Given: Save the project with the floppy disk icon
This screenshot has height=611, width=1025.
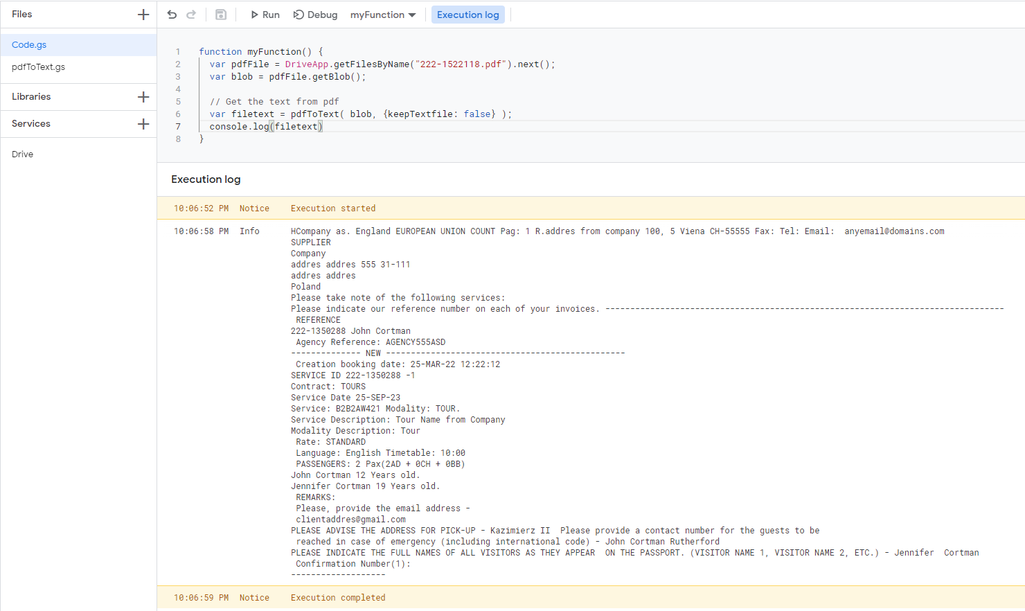Looking at the screenshot, I should tap(221, 15).
